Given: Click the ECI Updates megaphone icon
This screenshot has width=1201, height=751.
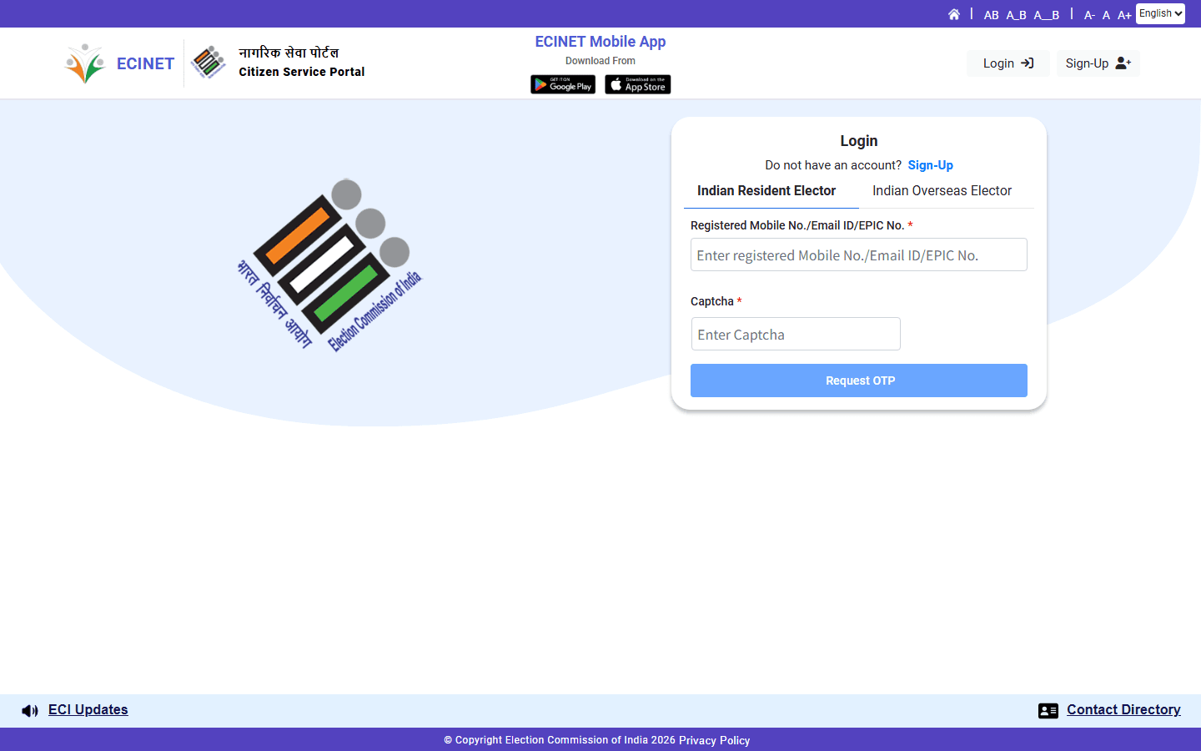Looking at the screenshot, I should (x=30, y=711).
